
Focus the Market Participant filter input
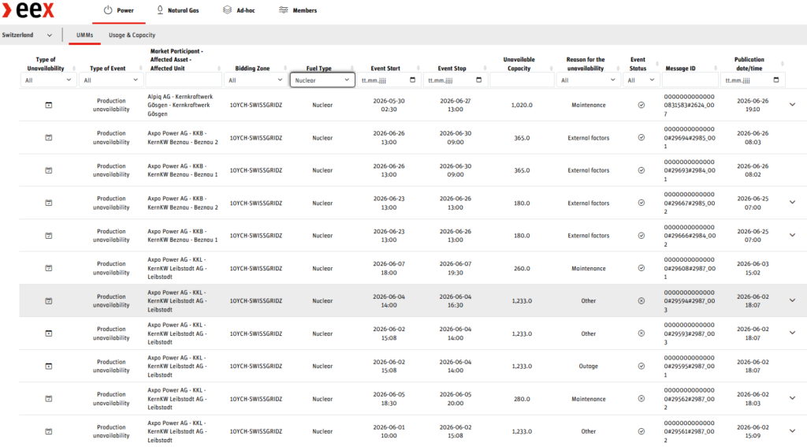click(x=184, y=80)
